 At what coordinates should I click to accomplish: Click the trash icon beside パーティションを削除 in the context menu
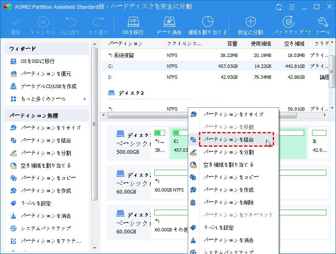193,202
